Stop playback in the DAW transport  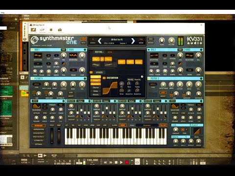point(116,162)
